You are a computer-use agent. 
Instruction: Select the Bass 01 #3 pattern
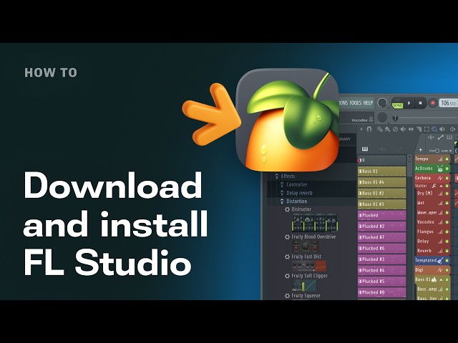[381, 204]
